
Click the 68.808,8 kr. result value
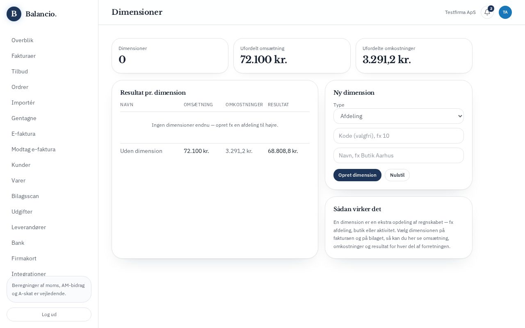point(283,151)
